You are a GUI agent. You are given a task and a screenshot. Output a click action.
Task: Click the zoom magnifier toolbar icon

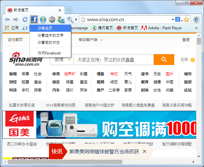click(70, 20)
